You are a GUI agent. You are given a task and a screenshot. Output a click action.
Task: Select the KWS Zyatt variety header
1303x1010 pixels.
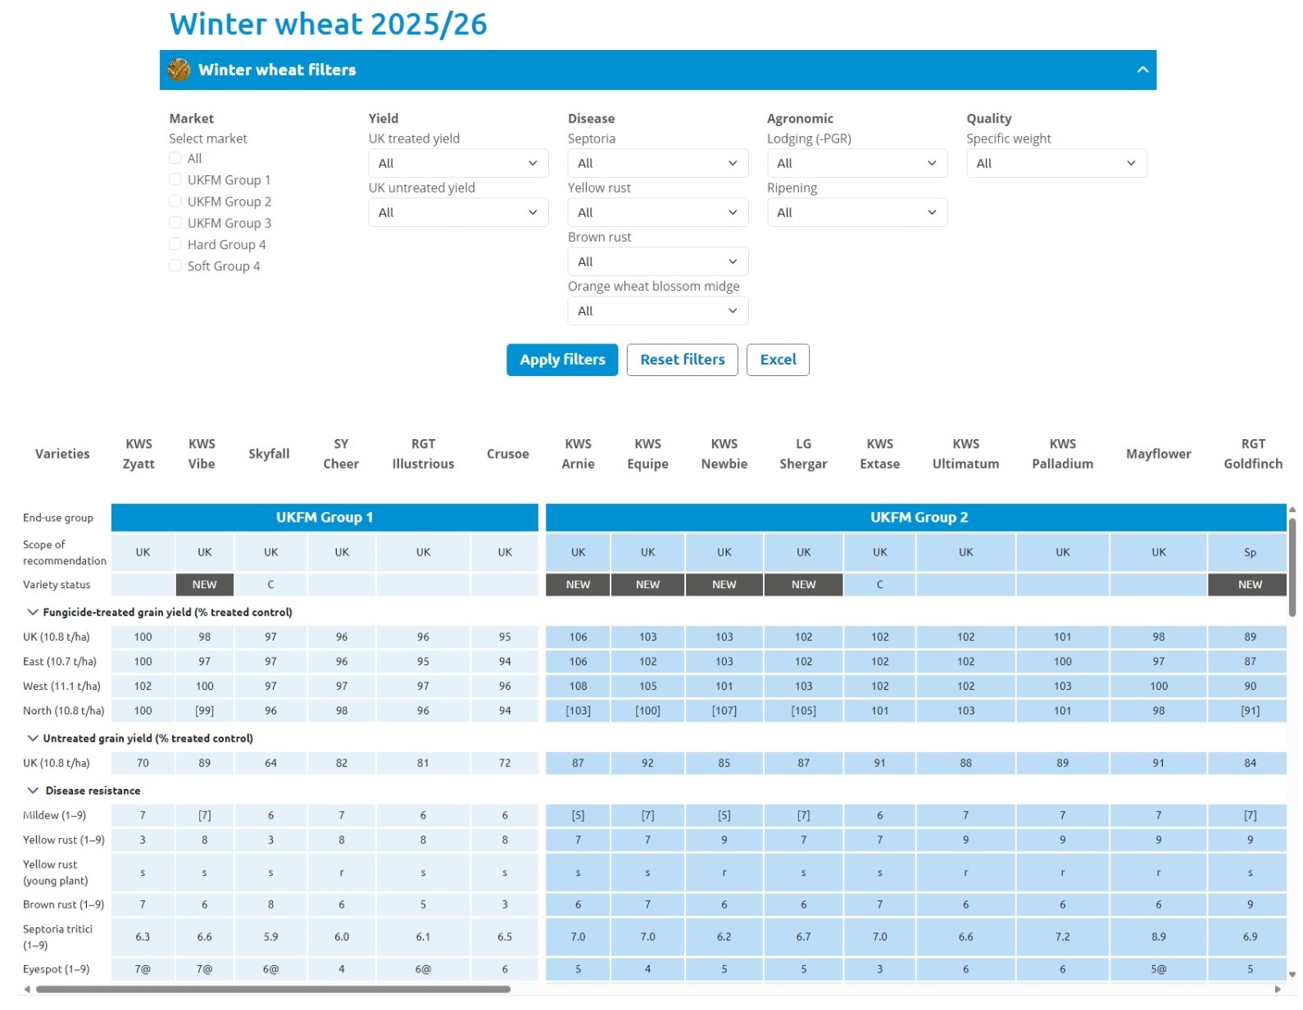pos(138,454)
